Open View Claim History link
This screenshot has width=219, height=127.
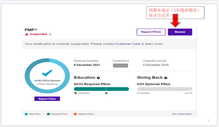(x=182, y=114)
